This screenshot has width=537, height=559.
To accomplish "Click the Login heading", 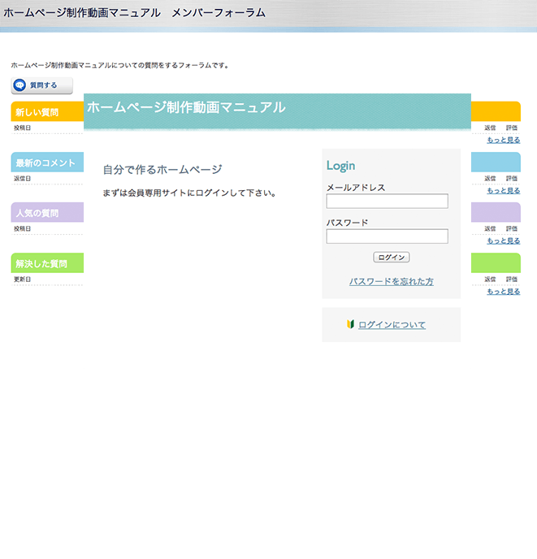I will pos(340,166).
